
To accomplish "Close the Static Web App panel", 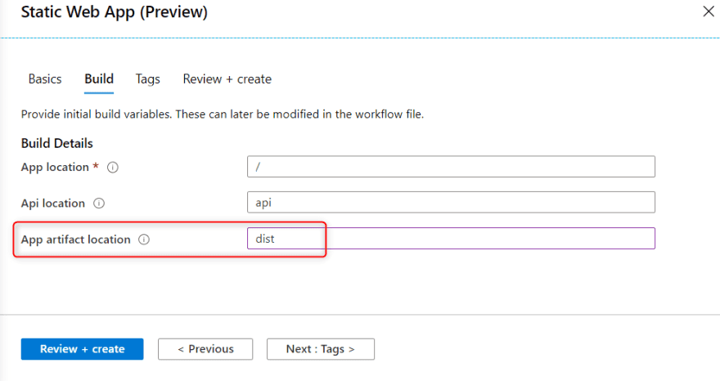I will 709,11.
